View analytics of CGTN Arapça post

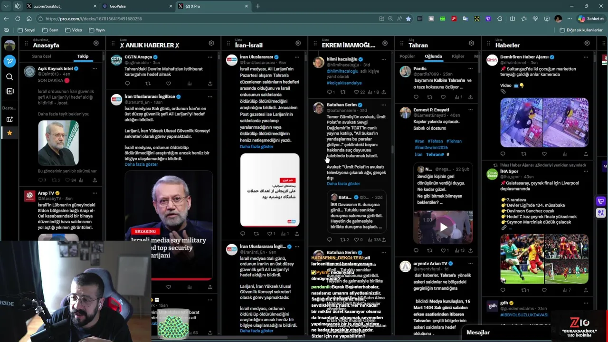point(190,84)
